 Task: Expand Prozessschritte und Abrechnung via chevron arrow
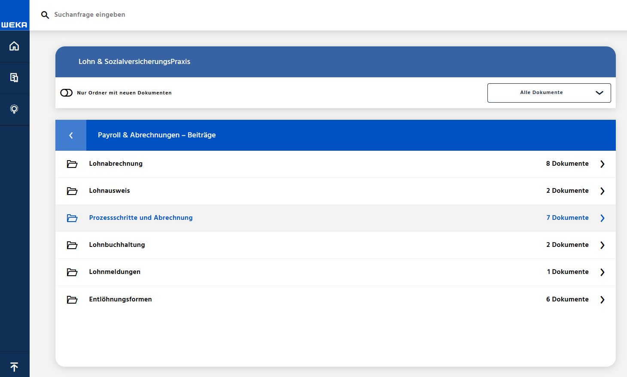click(602, 218)
